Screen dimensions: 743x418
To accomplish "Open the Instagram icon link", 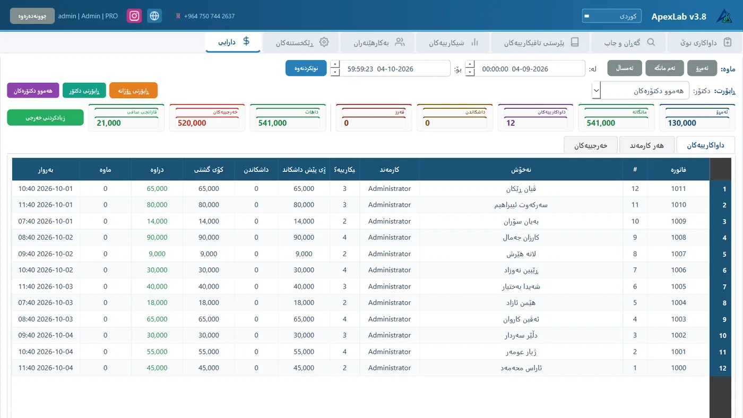I will [135, 16].
